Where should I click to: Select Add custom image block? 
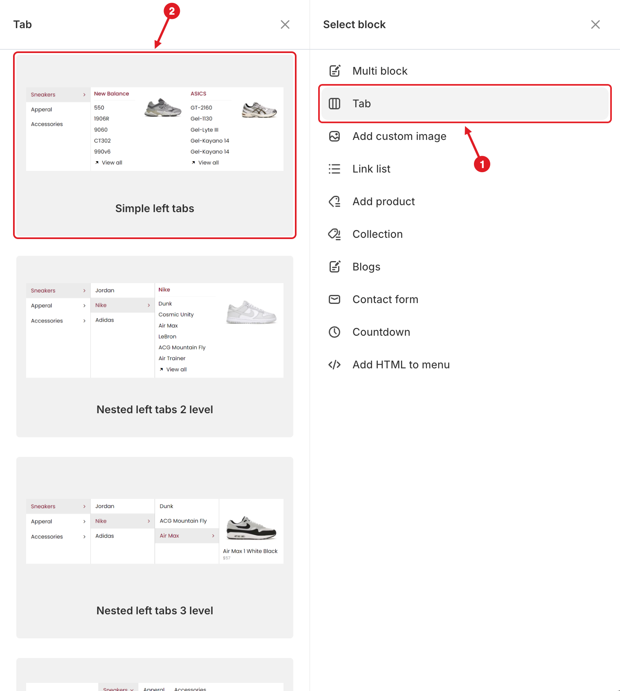465,136
